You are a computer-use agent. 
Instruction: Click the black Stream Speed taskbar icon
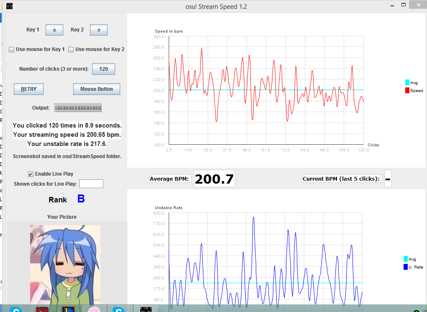tap(146, 309)
